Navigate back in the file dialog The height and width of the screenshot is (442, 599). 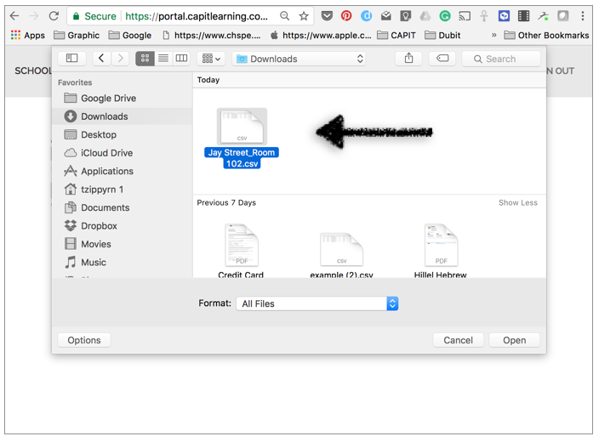[x=101, y=59]
